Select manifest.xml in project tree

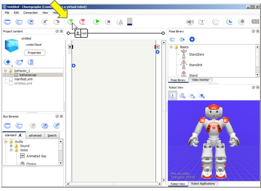(23, 79)
